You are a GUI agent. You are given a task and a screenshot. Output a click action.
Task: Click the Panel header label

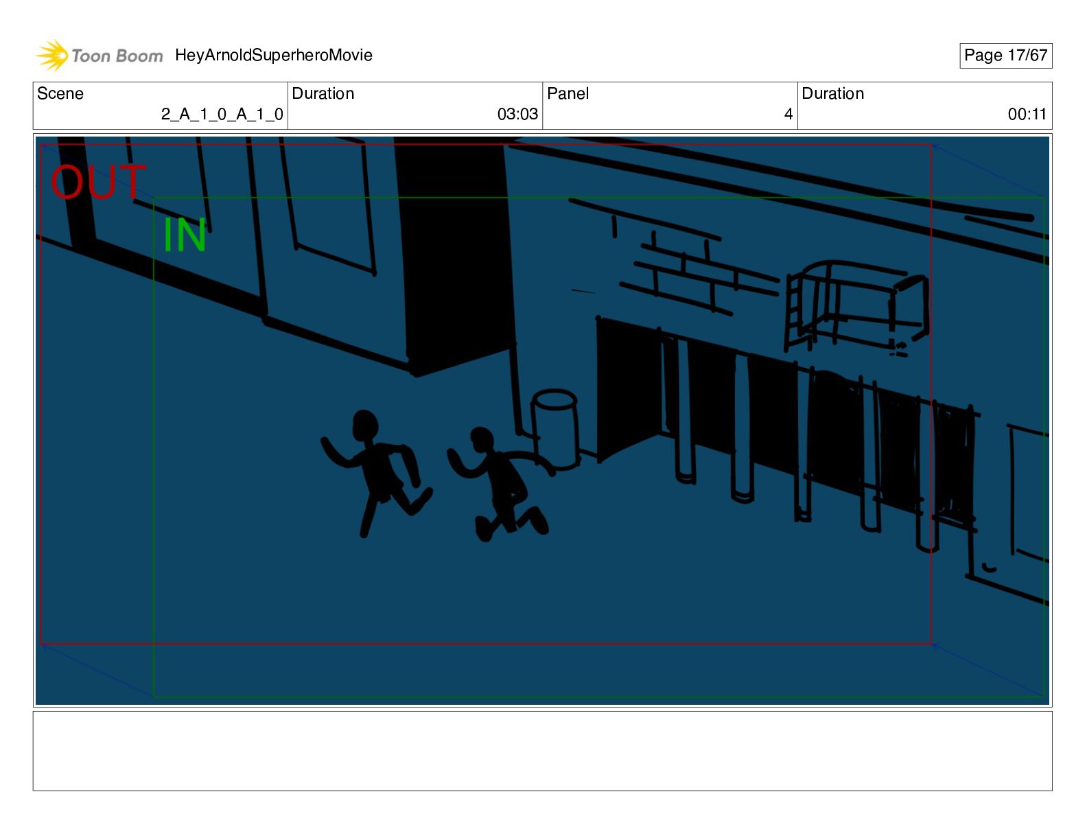pos(568,93)
